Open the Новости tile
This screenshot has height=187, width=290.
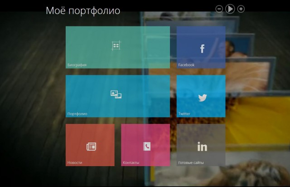click(x=90, y=145)
